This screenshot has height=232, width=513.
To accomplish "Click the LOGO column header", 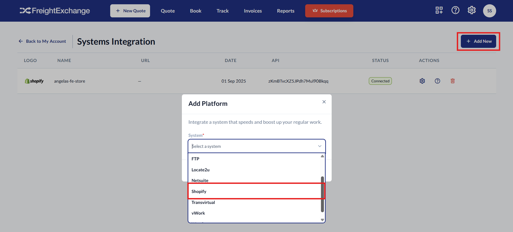I will point(30,60).
